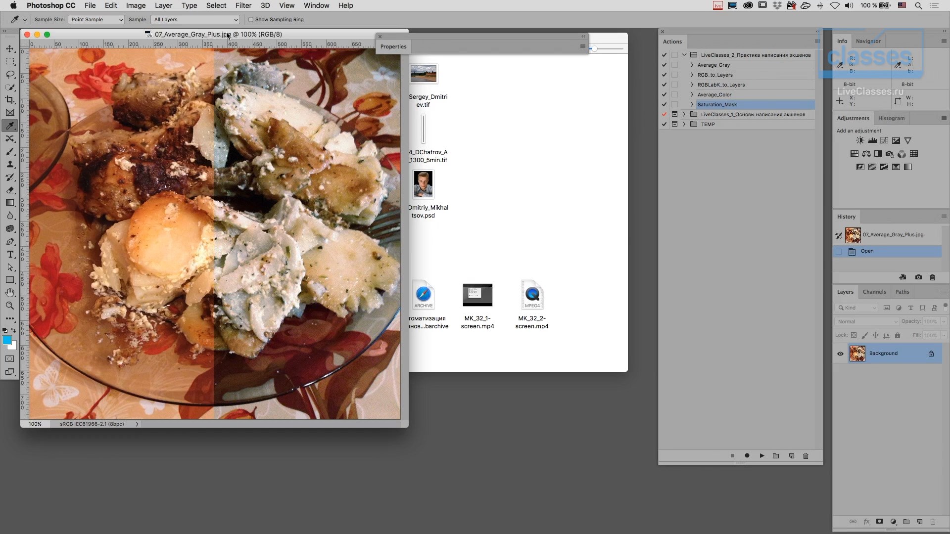Select the Eyedropper tool in toolbar
950x534 pixels.
[x=10, y=126]
